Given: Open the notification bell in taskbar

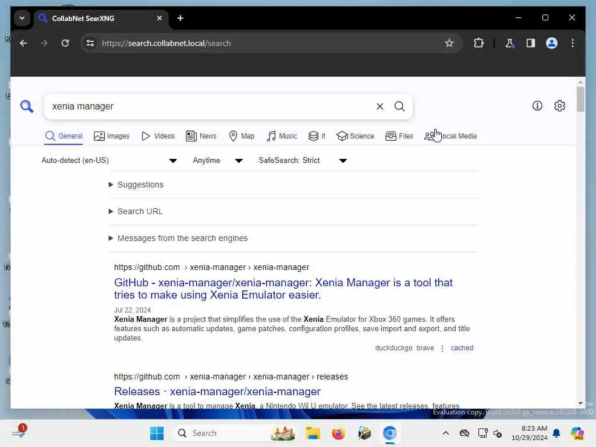Looking at the screenshot, I should pos(556,433).
